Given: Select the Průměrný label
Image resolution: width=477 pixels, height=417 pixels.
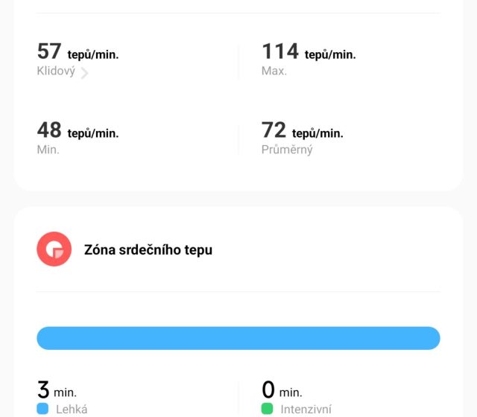Looking at the screenshot, I should (287, 150).
